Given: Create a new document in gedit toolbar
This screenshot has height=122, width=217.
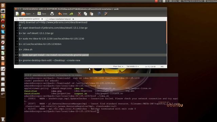Looking at the screenshot, I should pyautogui.click(x=17, y=14).
